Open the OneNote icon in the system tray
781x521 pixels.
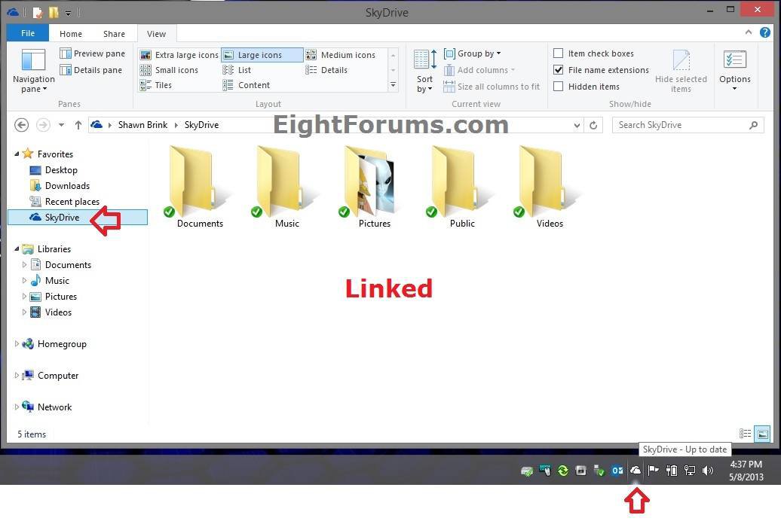tap(617, 471)
